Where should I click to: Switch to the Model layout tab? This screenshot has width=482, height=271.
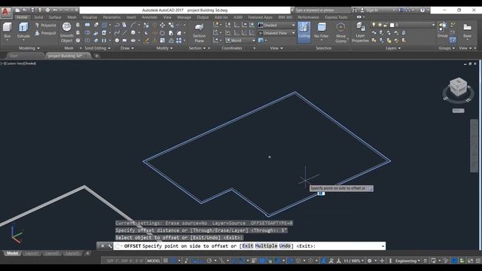point(13,254)
